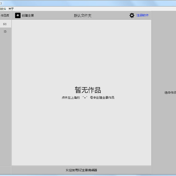176x176 pixels.
Task: Select the unhighlighted (0) sidebar row below
Action: click(x=5, y=32)
